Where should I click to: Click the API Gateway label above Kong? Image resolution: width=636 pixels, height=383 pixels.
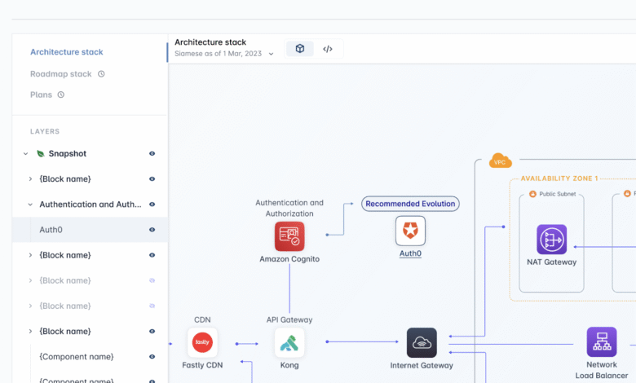pos(289,319)
